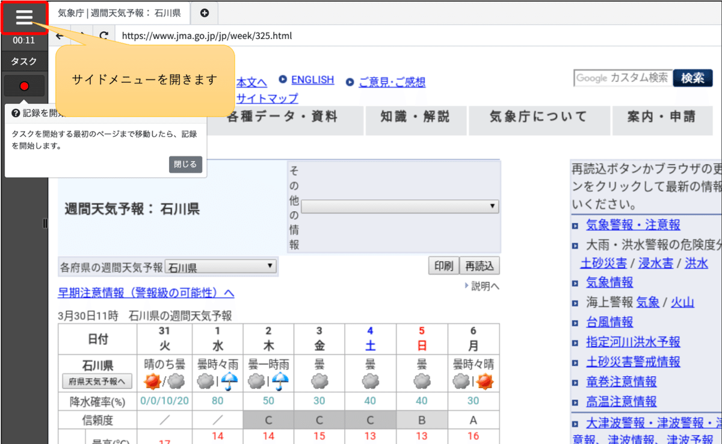Open the sidebar hamburger menu

24,17
